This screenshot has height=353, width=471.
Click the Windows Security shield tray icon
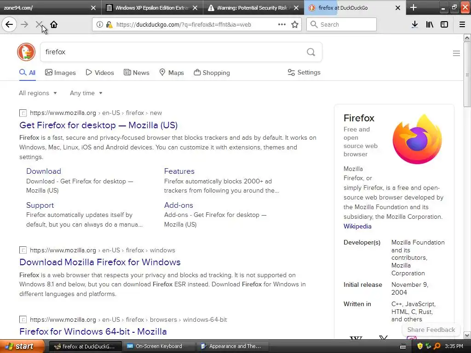point(420,346)
